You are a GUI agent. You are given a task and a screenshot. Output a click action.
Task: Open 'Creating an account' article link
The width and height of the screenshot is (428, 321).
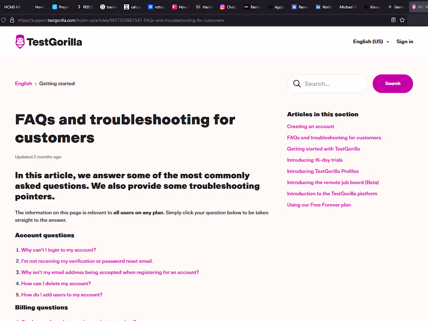click(x=310, y=126)
